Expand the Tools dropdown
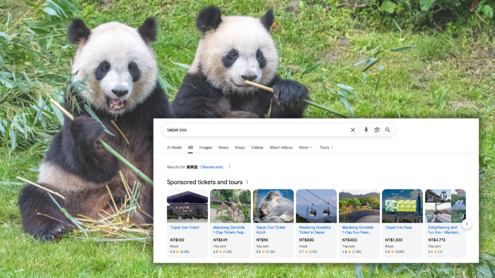Image resolution: width=495 pixels, height=278 pixels. pyautogui.click(x=326, y=147)
